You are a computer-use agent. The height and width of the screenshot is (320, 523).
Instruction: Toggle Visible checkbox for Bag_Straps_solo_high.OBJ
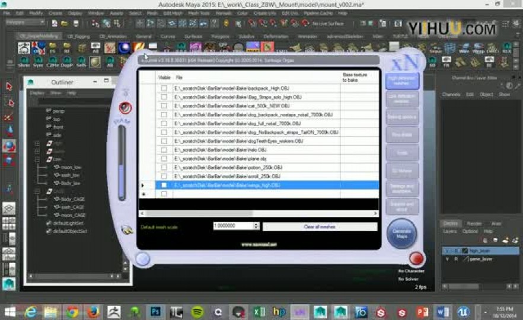164,97
